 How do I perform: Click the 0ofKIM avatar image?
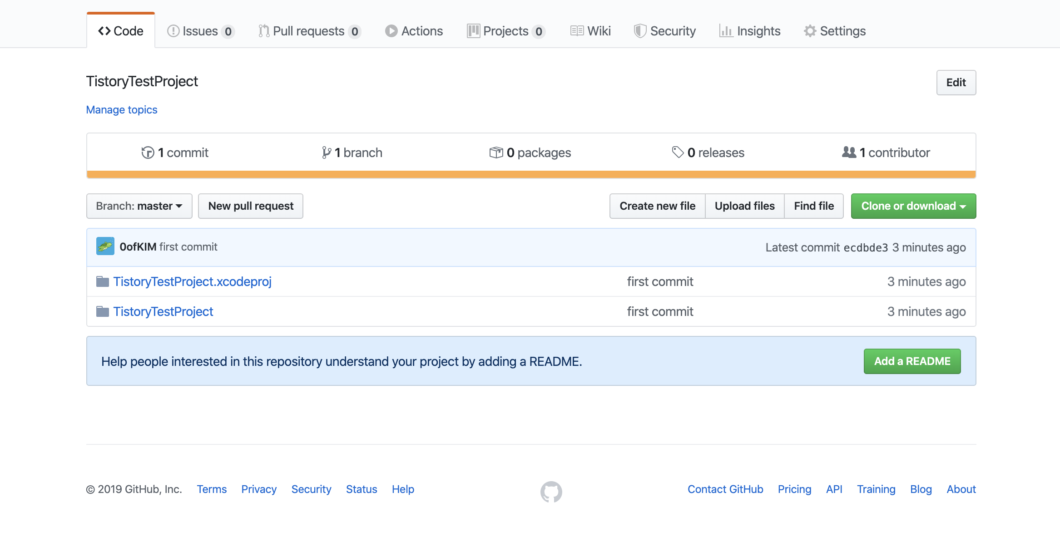(105, 246)
